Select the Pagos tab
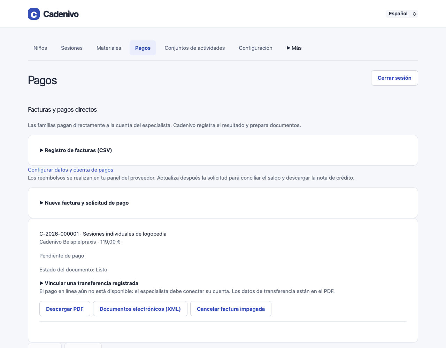This screenshot has width=446, height=348. tap(143, 48)
